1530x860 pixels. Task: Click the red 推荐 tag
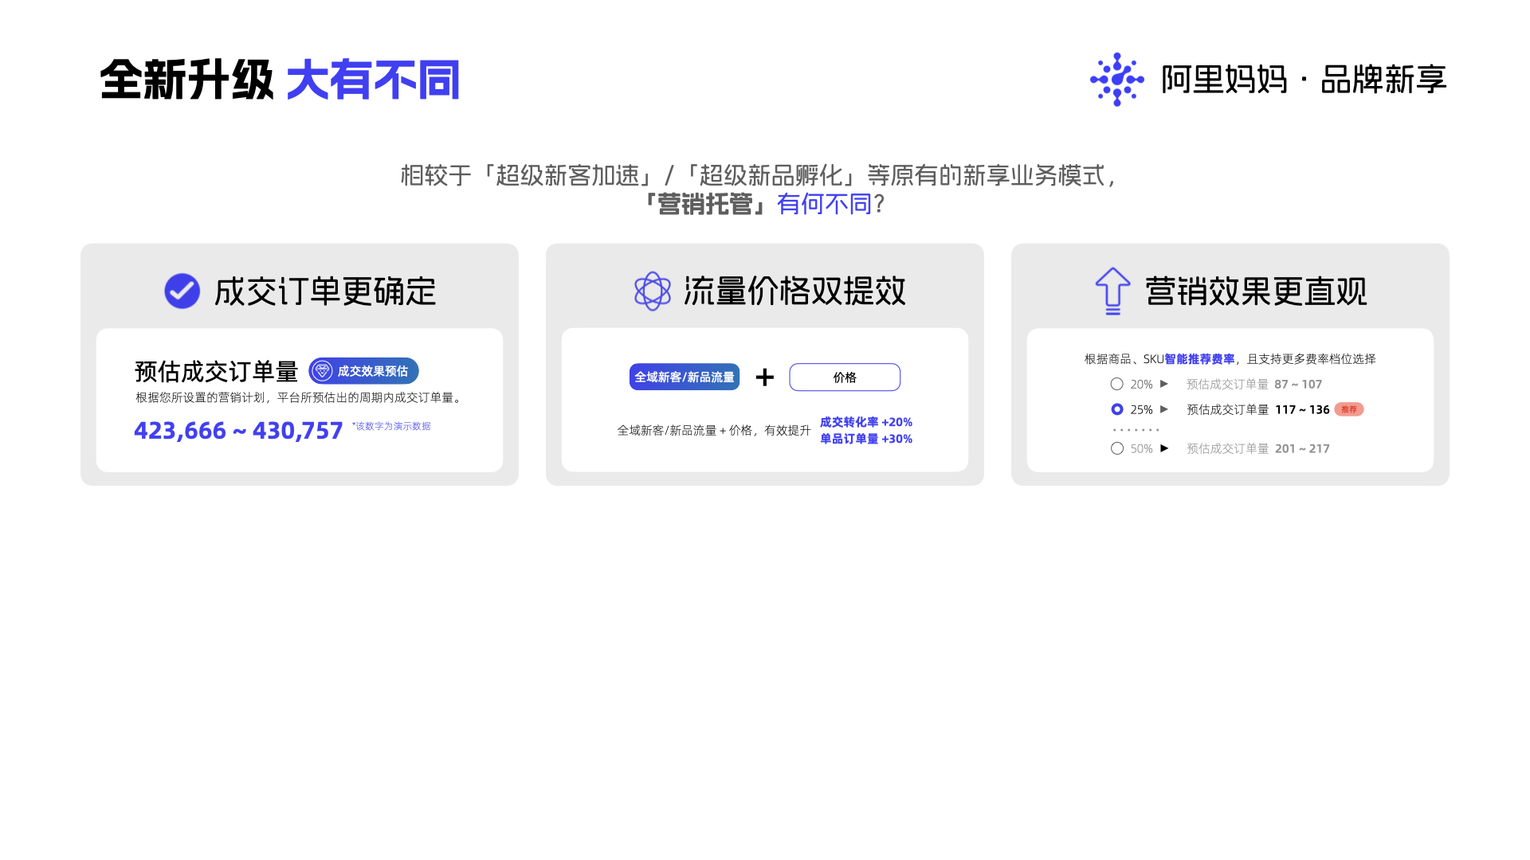1348,409
